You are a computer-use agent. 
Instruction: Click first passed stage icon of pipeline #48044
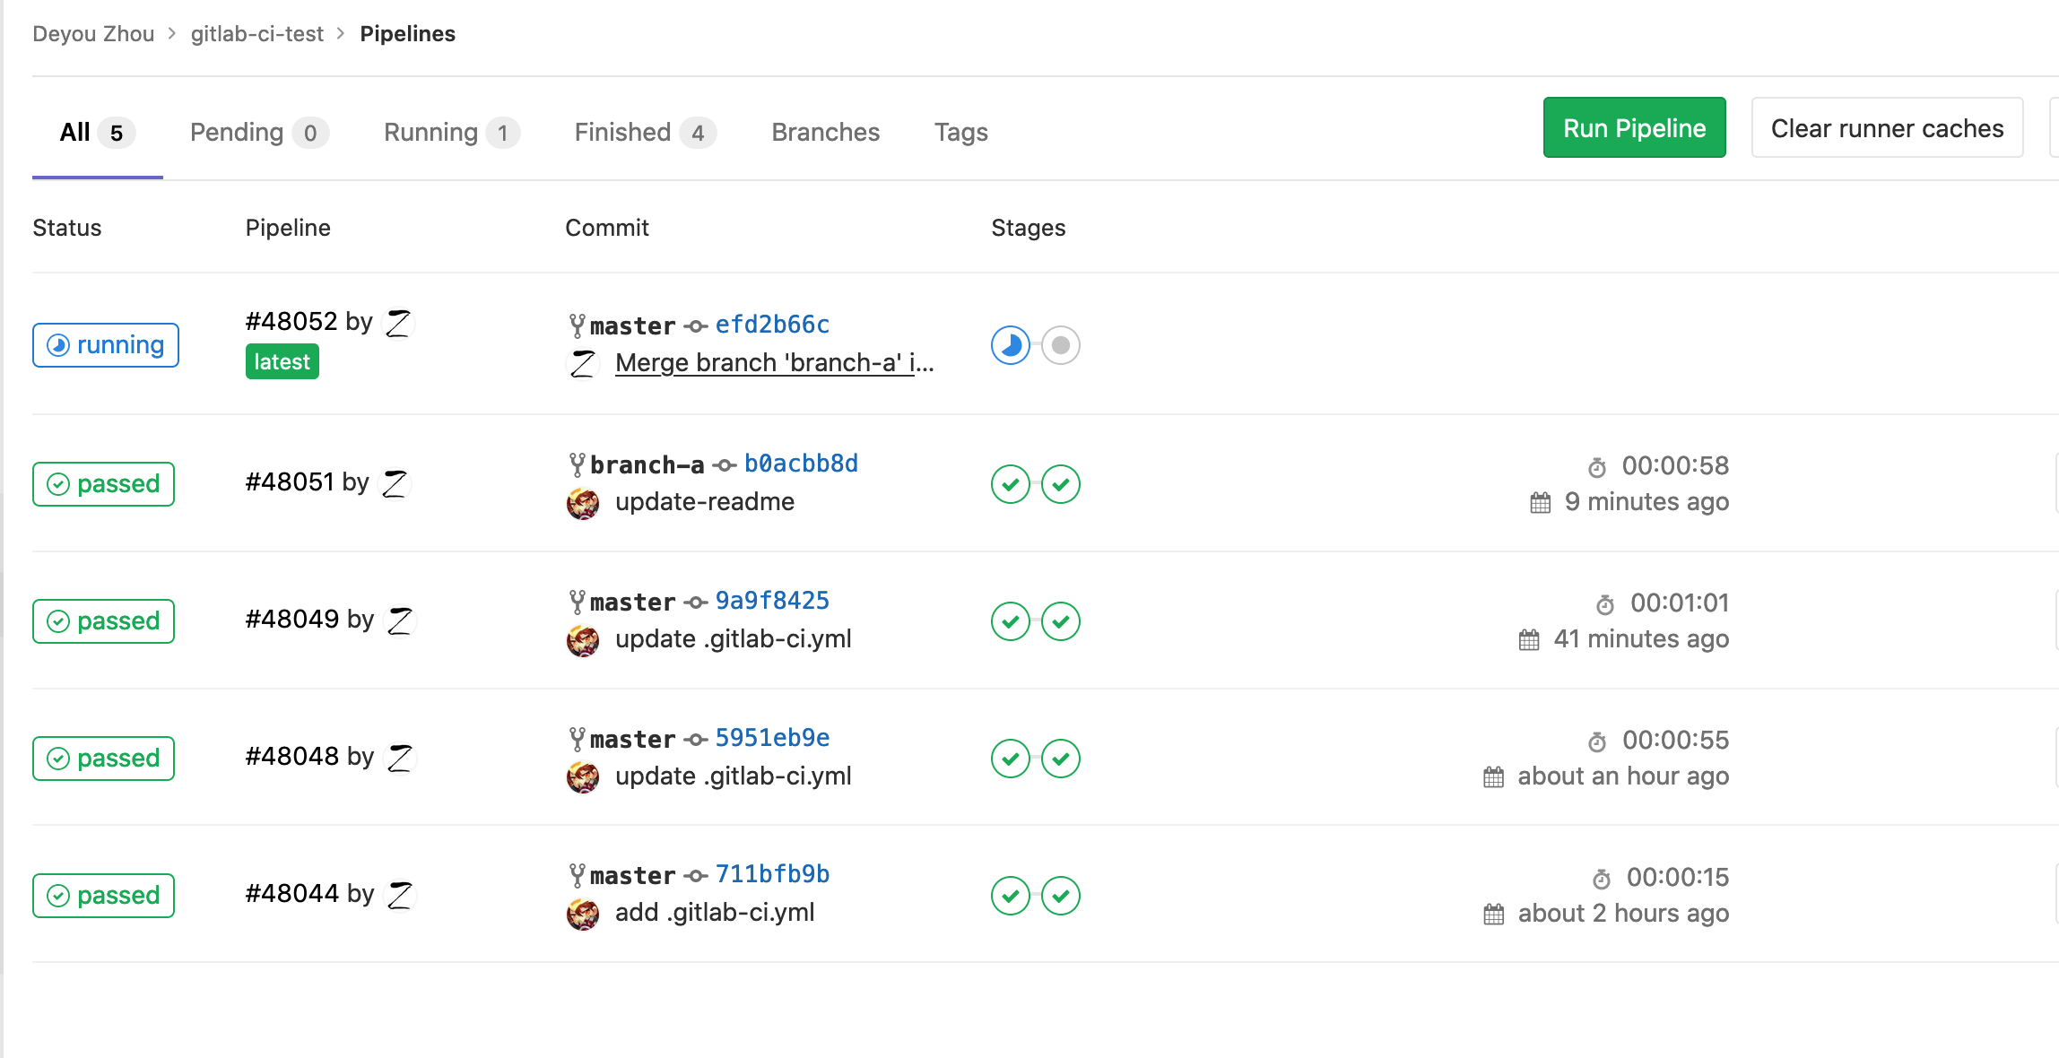point(1010,896)
